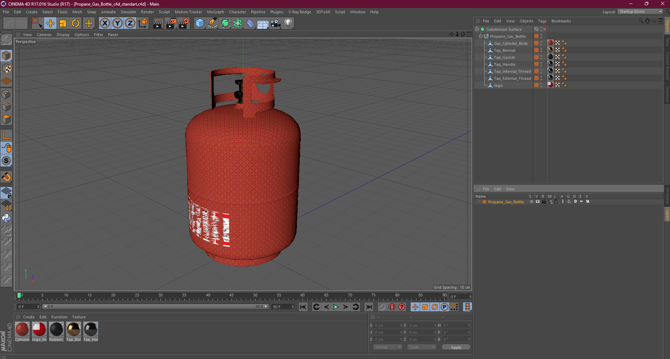
Task: Select Gas_Cylinder_Body object
Action: point(511,43)
